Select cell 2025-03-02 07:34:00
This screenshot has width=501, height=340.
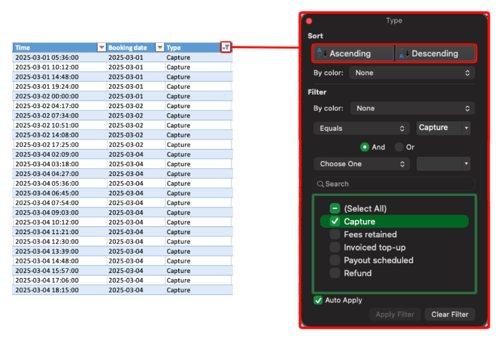click(x=60, y=116)
